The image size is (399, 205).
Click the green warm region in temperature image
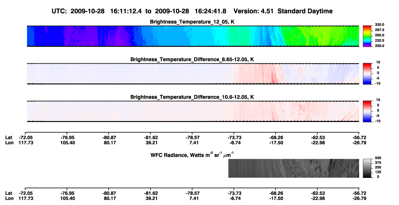click(x=319, y=36)
